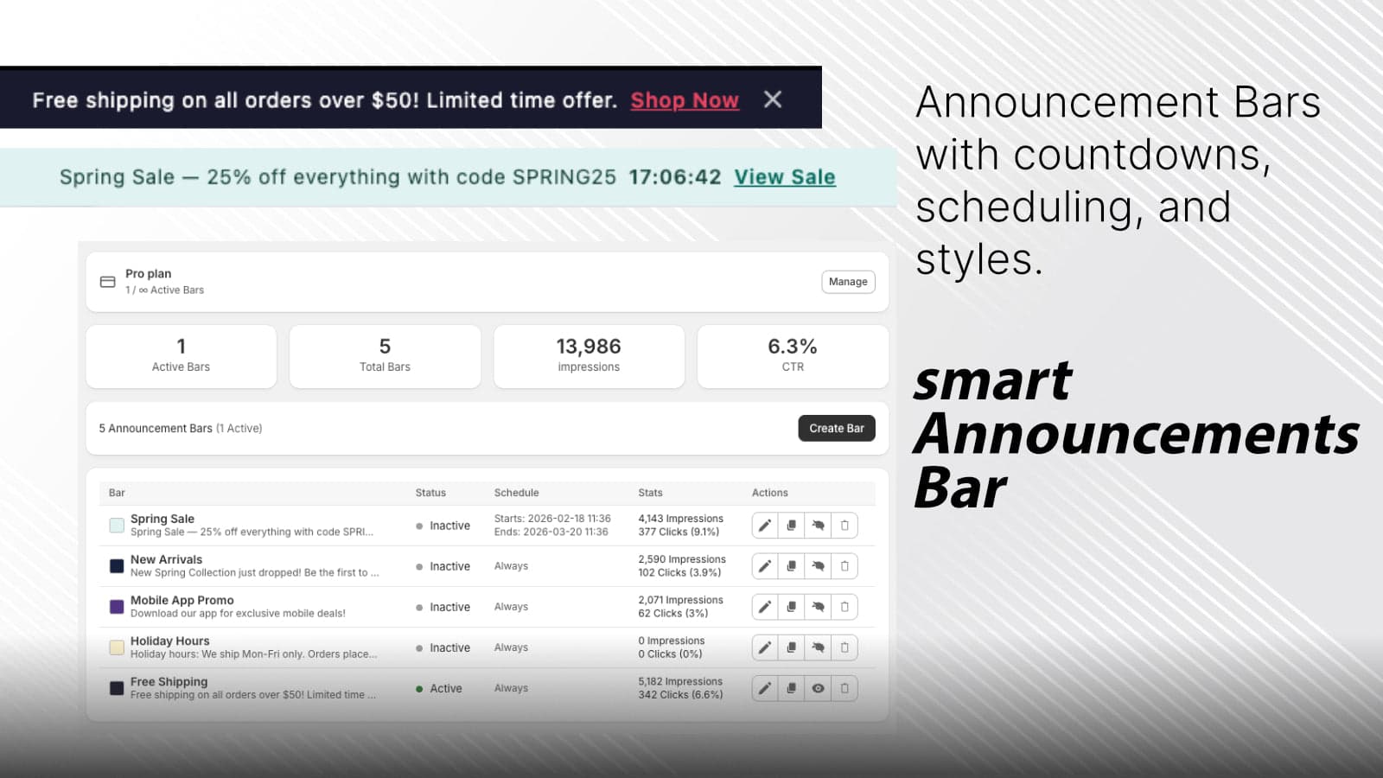The image size is (1383, 778).
Task: Edit the New Arrivals bar
Action: (x=765, y=566)
